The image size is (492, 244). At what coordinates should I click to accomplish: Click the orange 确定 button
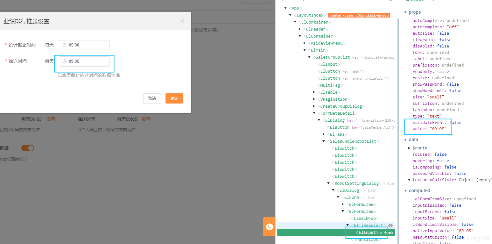point(174,98)
